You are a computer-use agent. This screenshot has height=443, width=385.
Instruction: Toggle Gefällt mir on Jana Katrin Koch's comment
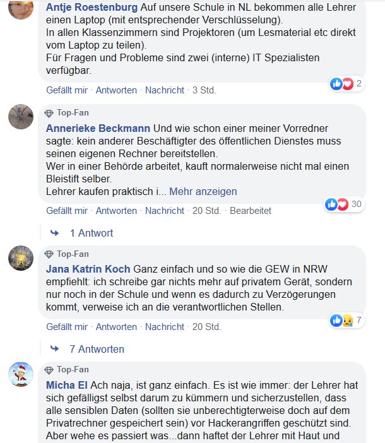[67, 327]
